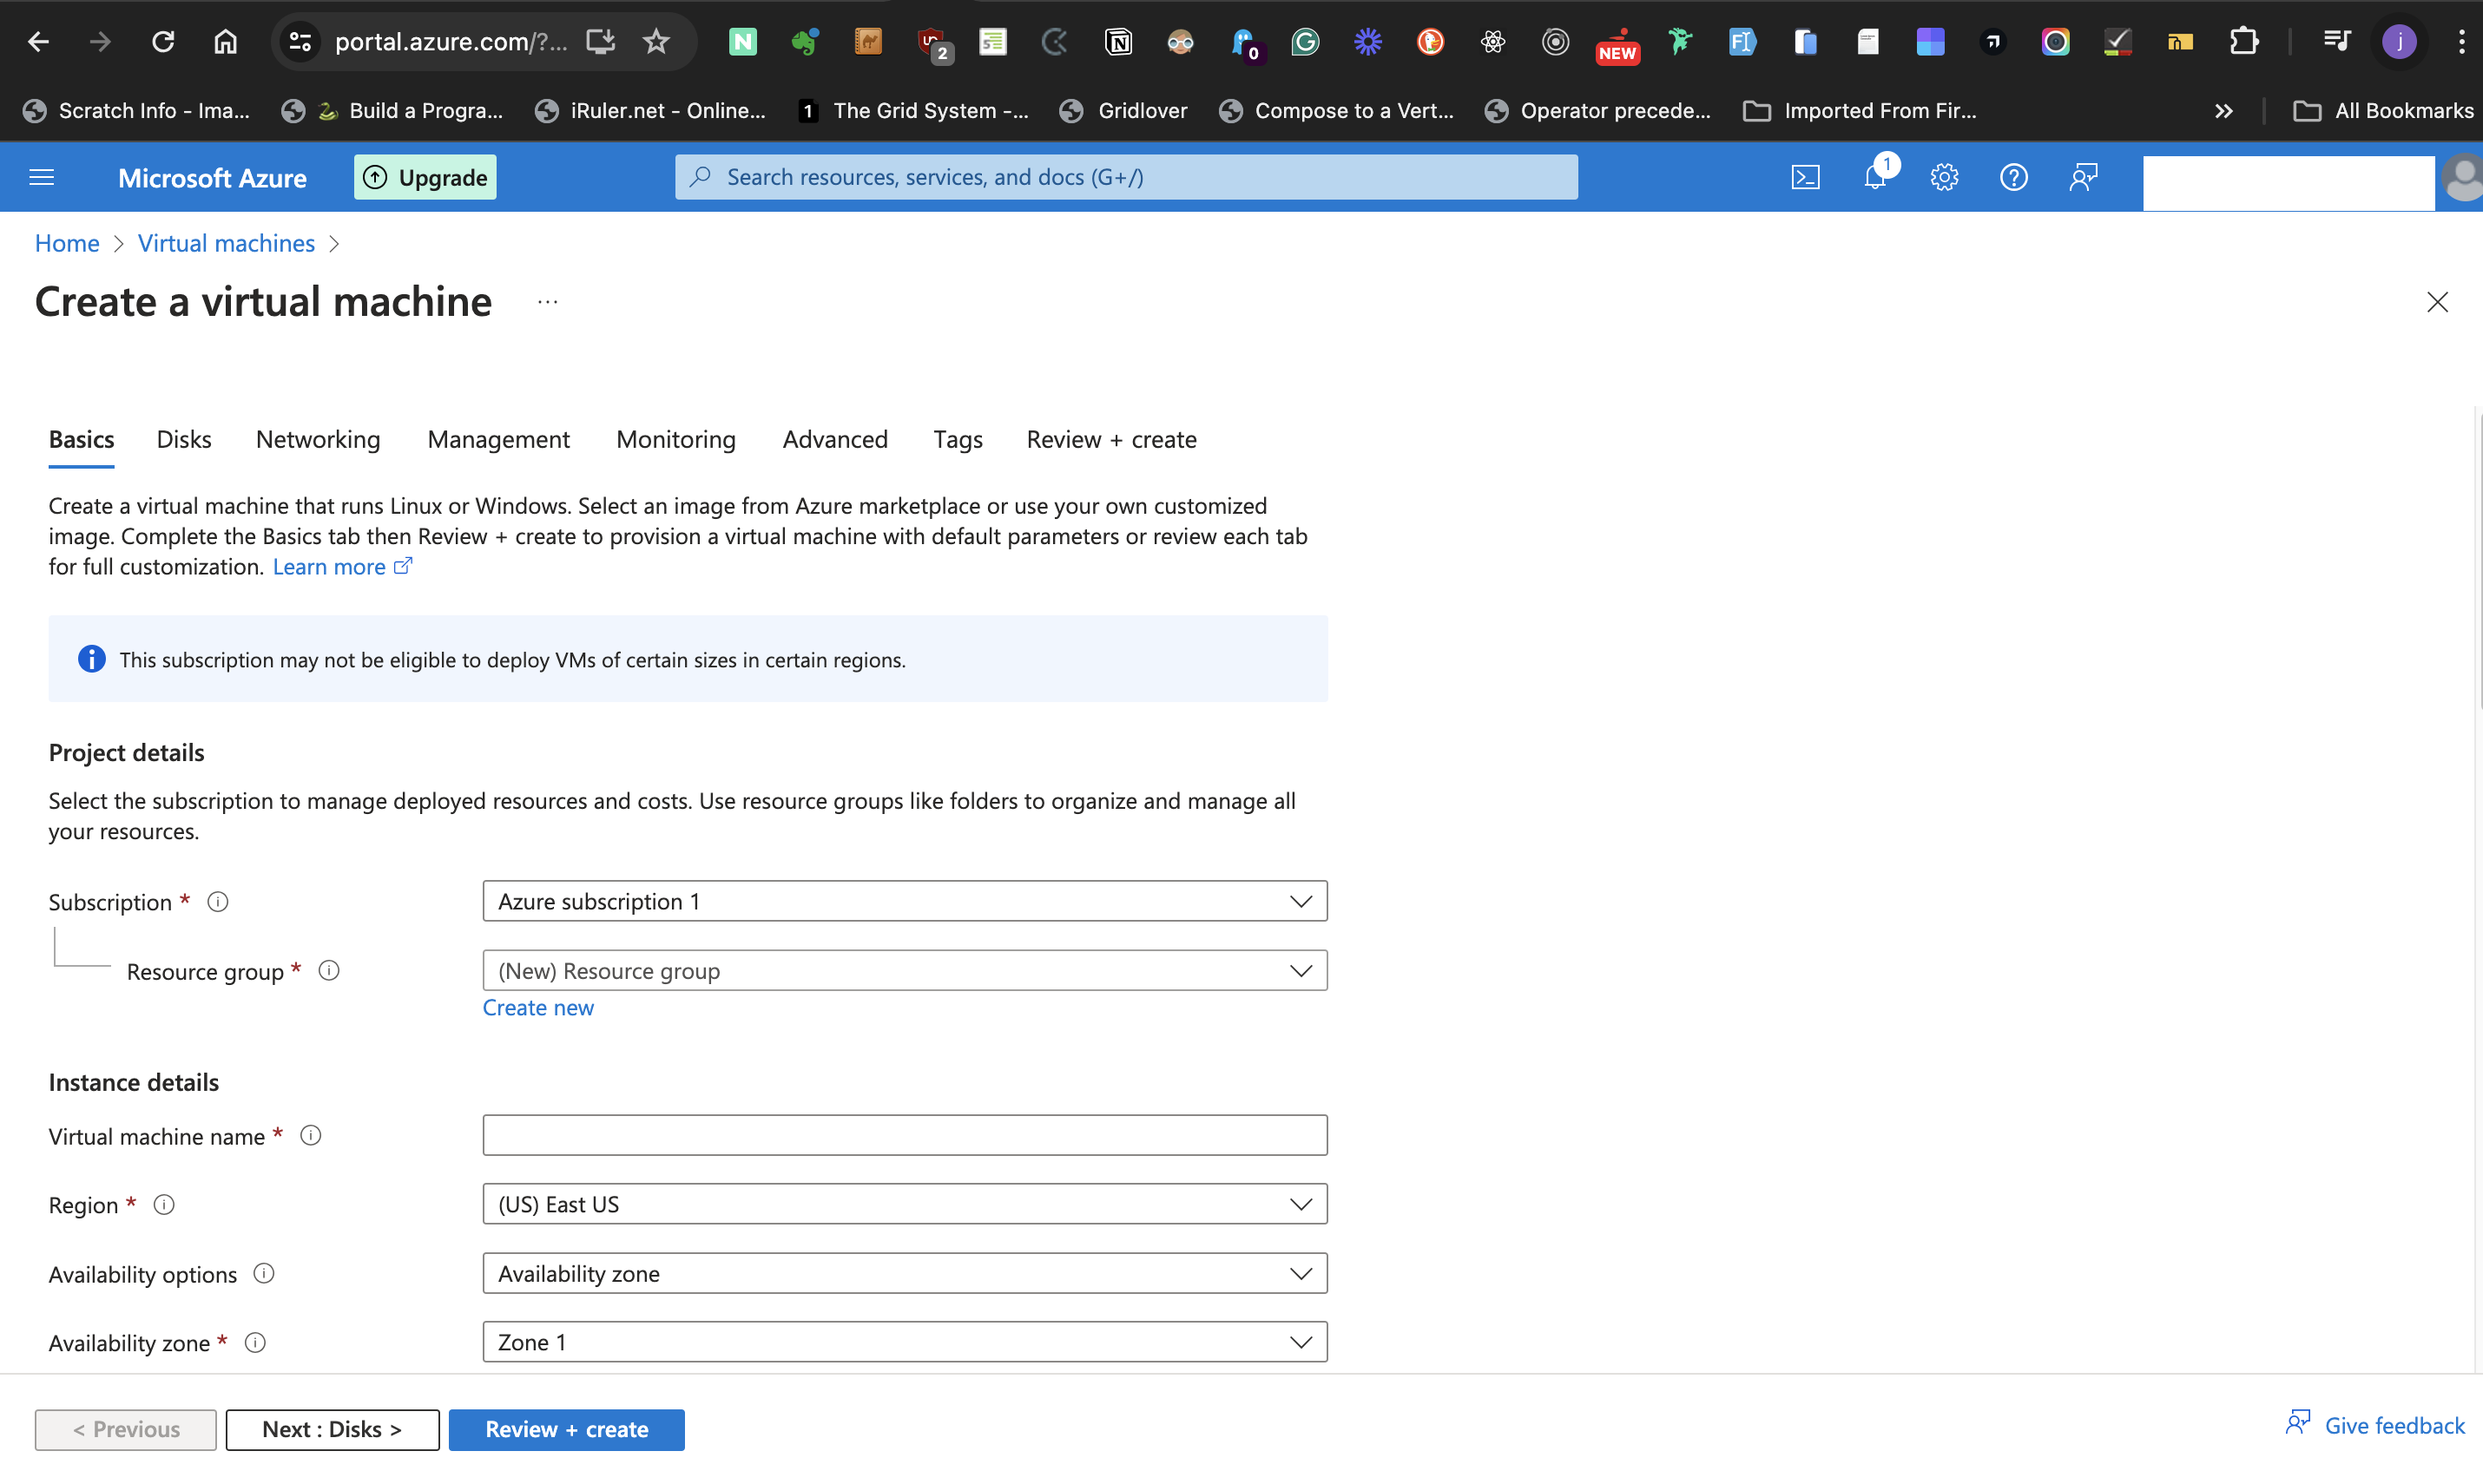Image resolution: width=2483 pixels, height=1484 pixels.
Task: Open Azure portal settings gear
Action: 1944,176
